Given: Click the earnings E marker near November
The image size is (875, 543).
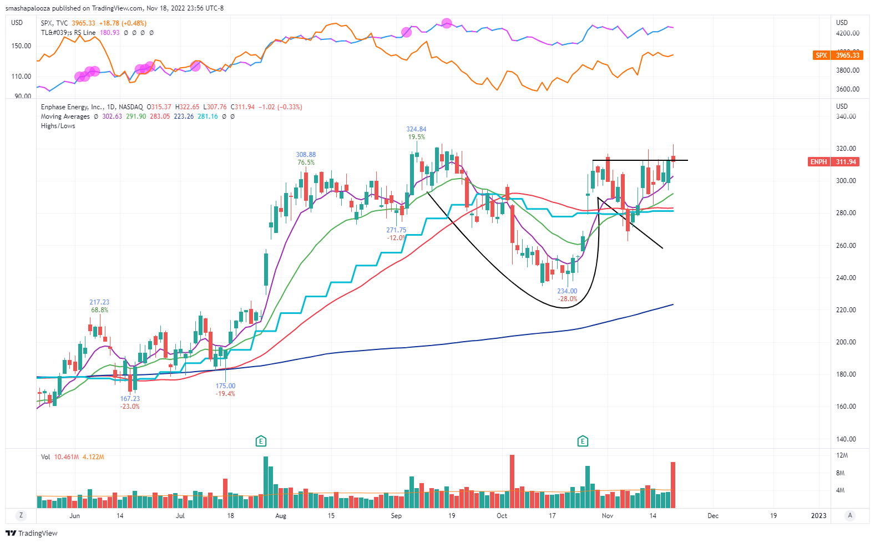Looking at the screenshot, I should [583, 441].
